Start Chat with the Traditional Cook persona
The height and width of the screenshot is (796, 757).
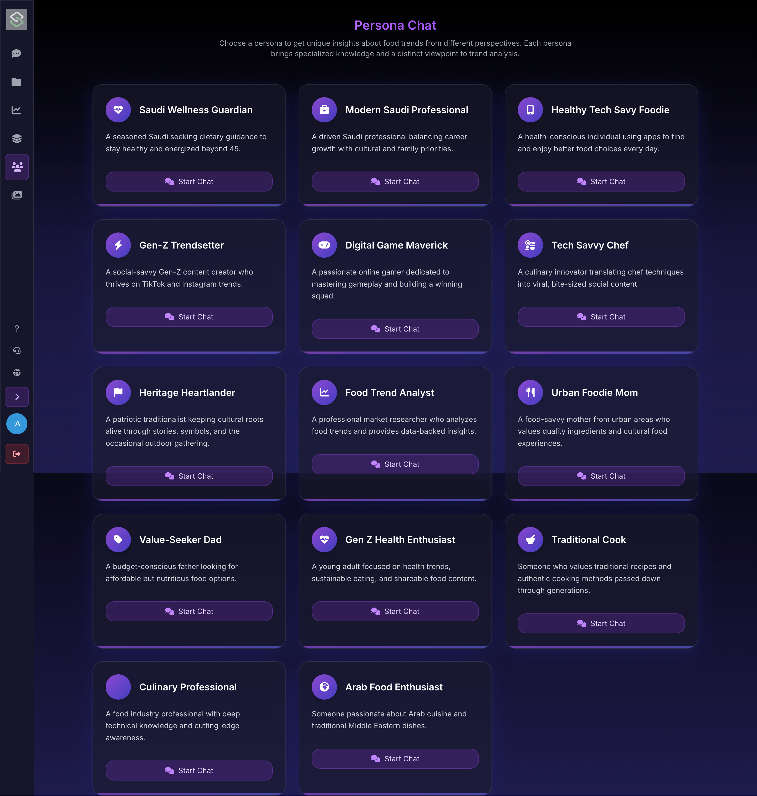[601, 623]
